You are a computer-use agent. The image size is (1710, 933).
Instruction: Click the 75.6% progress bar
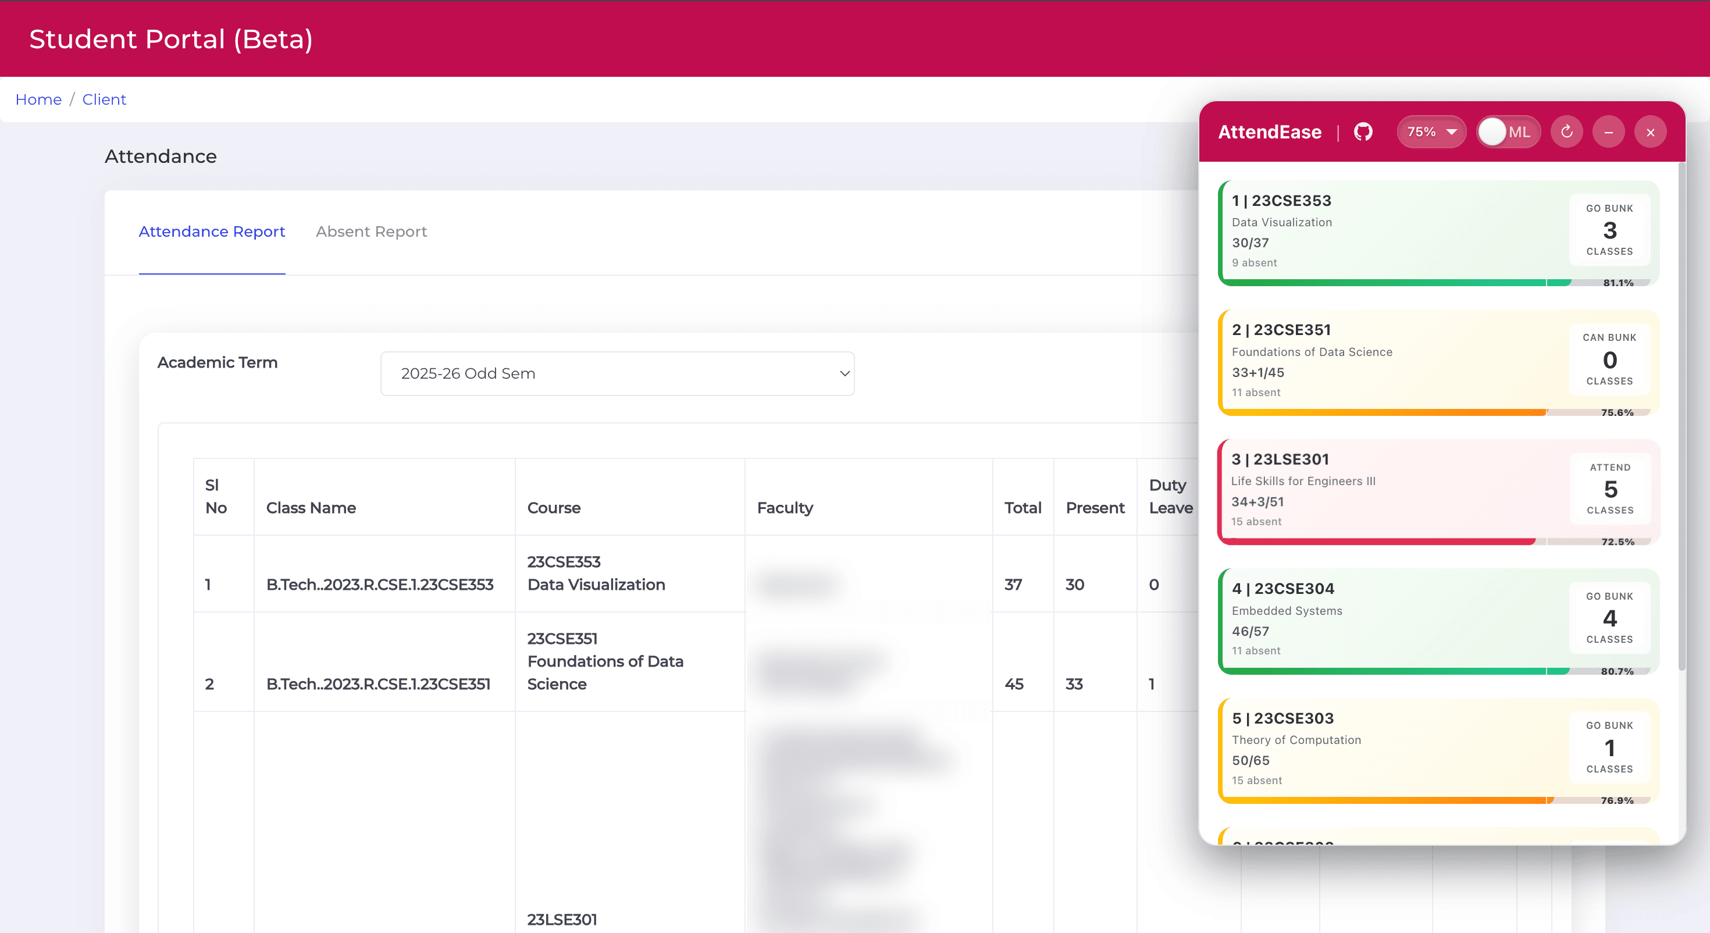(x=1437, y=412)
